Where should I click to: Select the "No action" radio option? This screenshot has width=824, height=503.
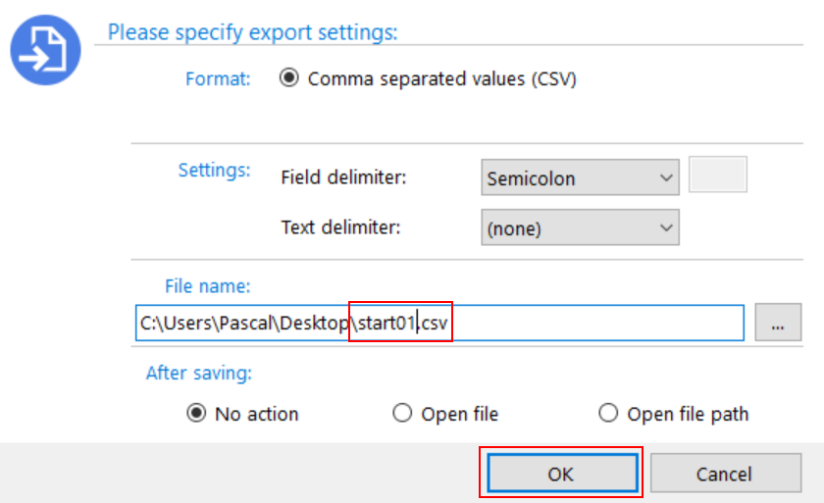pyautogui.click(x=196, y=414)
